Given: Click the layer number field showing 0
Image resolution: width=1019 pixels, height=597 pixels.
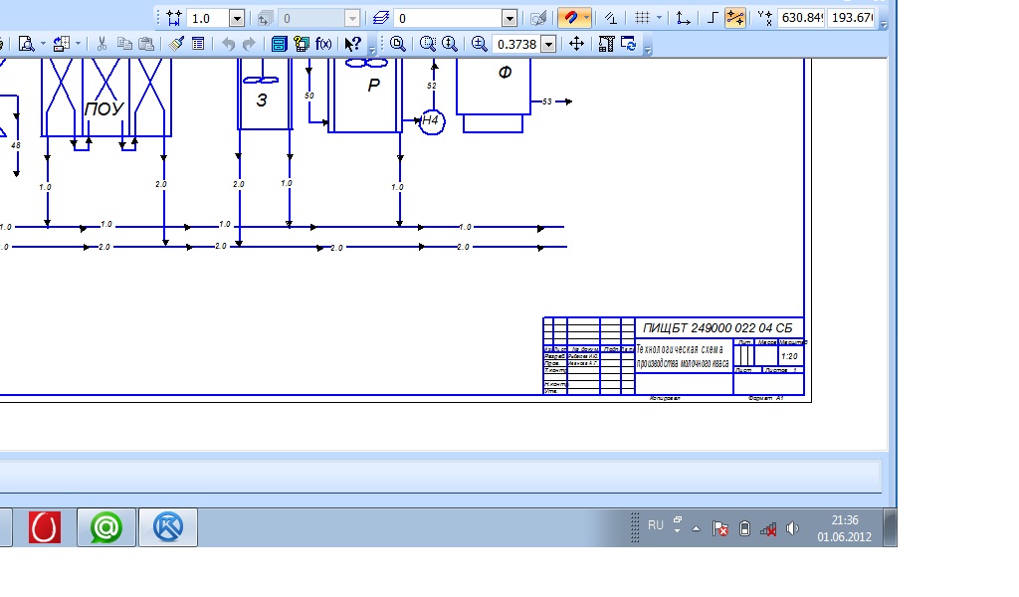Looking at the screenshot, I should point(448,18).
